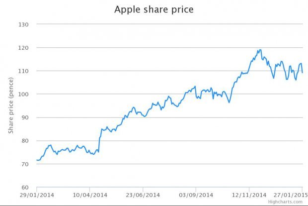
Task: Click the 90 y-axis value label
Action: (x=26, y=118)
